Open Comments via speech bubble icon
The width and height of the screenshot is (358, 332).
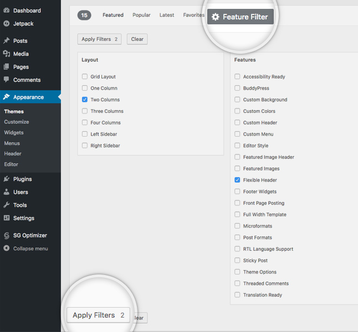click(6, 80)
